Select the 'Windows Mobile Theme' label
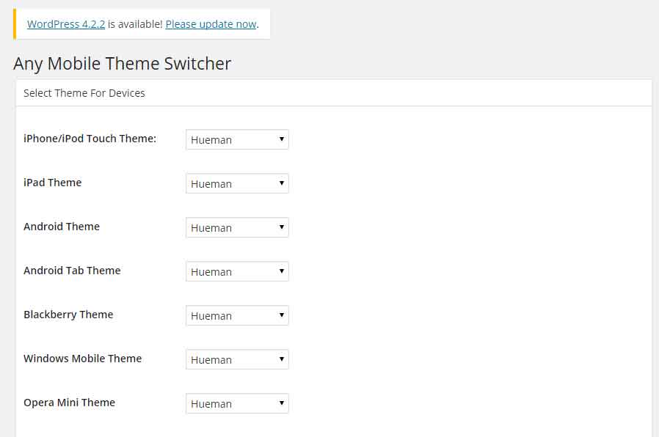 82,359
